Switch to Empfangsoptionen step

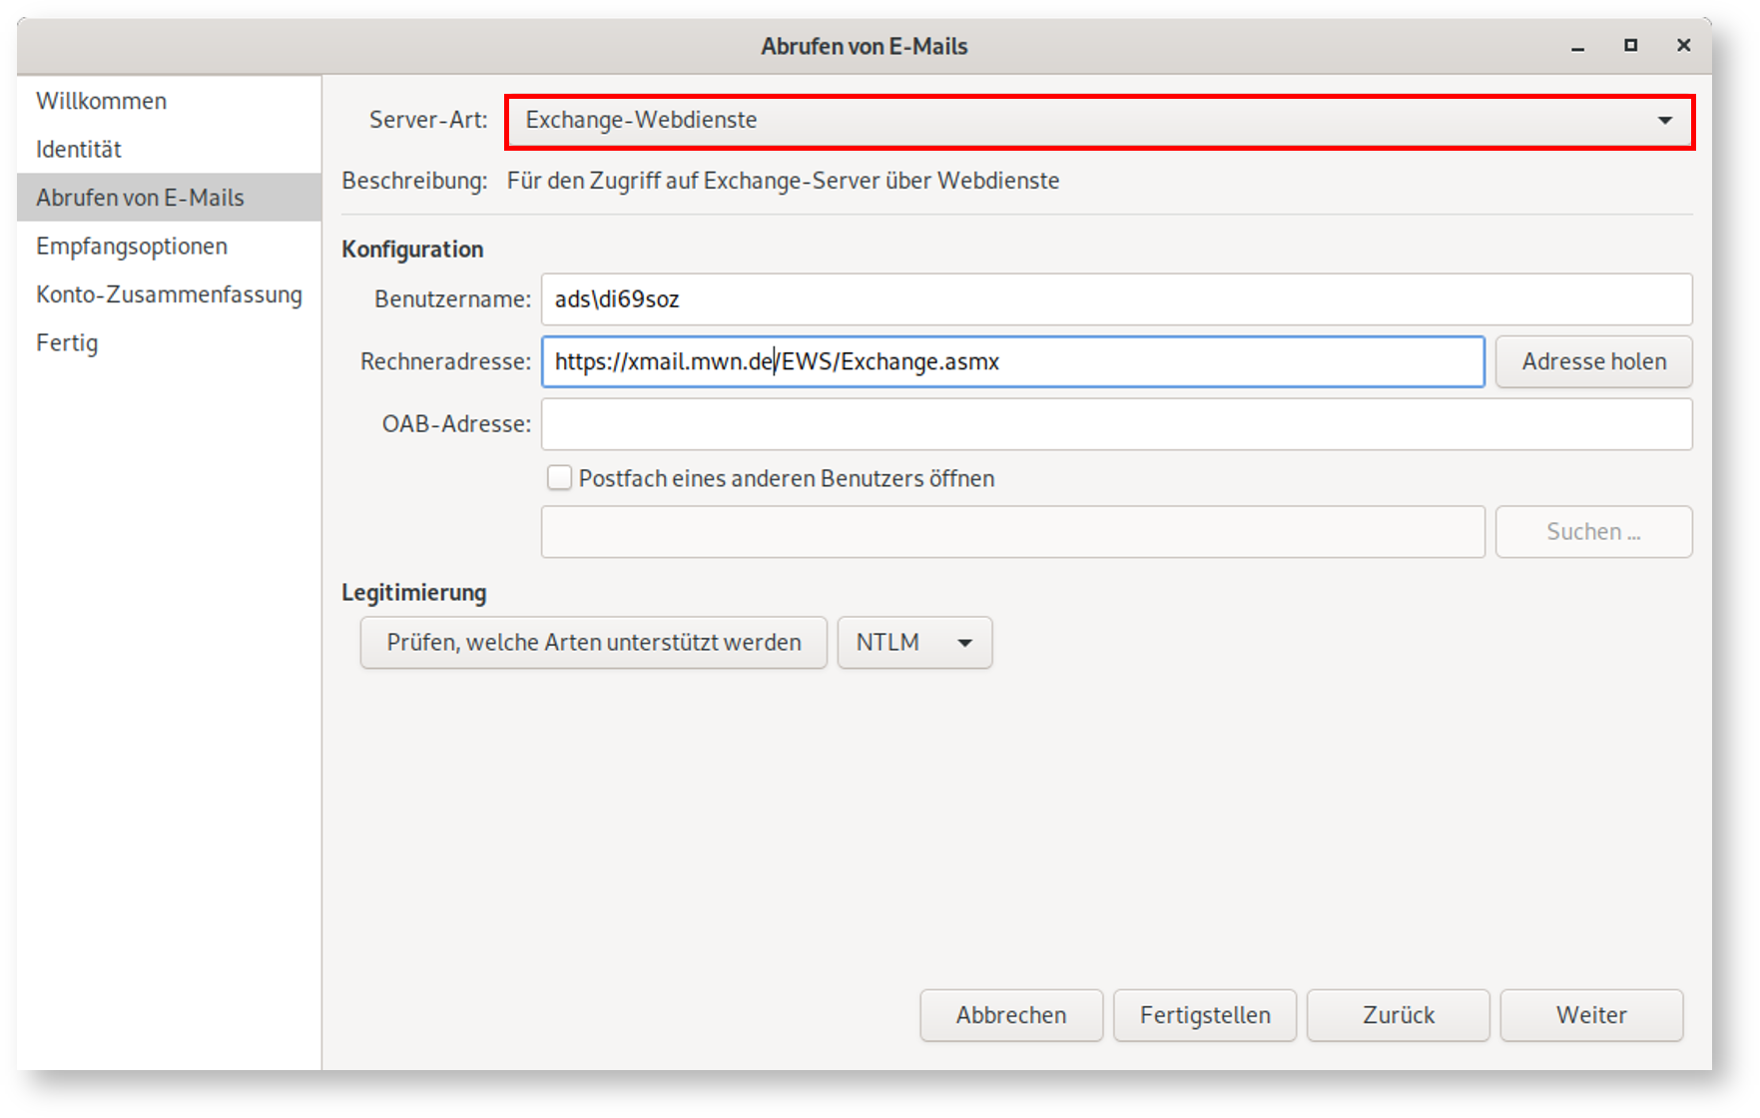(x=131, y=246)
